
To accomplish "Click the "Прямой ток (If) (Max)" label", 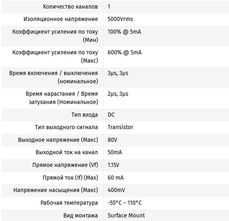I will 70,178.
